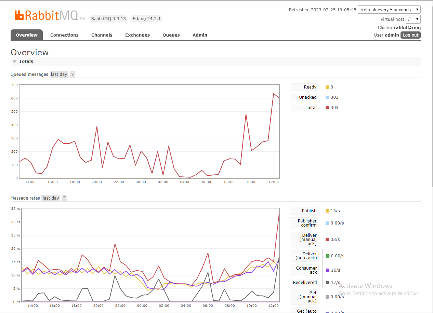Go to the Exchanges tab
Image resolution: width=433 pixels, height=313 pixels.
tap(137, 35)
